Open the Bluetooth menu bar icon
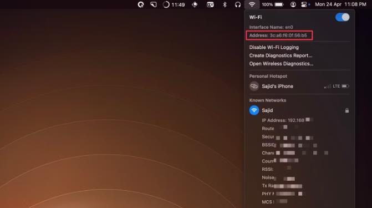 [x=225, y=4]
